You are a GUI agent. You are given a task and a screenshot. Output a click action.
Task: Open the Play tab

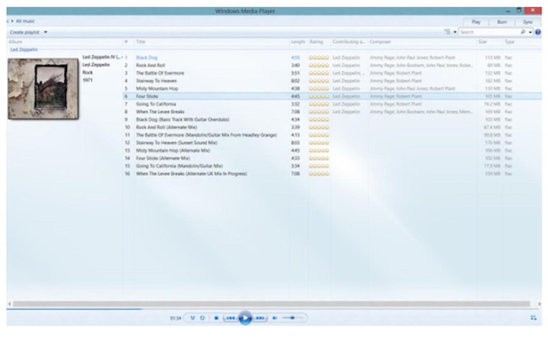[476, 22]
